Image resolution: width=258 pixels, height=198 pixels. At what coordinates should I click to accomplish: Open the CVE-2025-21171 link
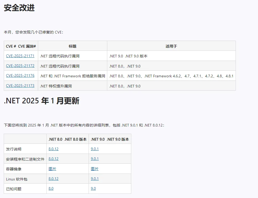20,56
